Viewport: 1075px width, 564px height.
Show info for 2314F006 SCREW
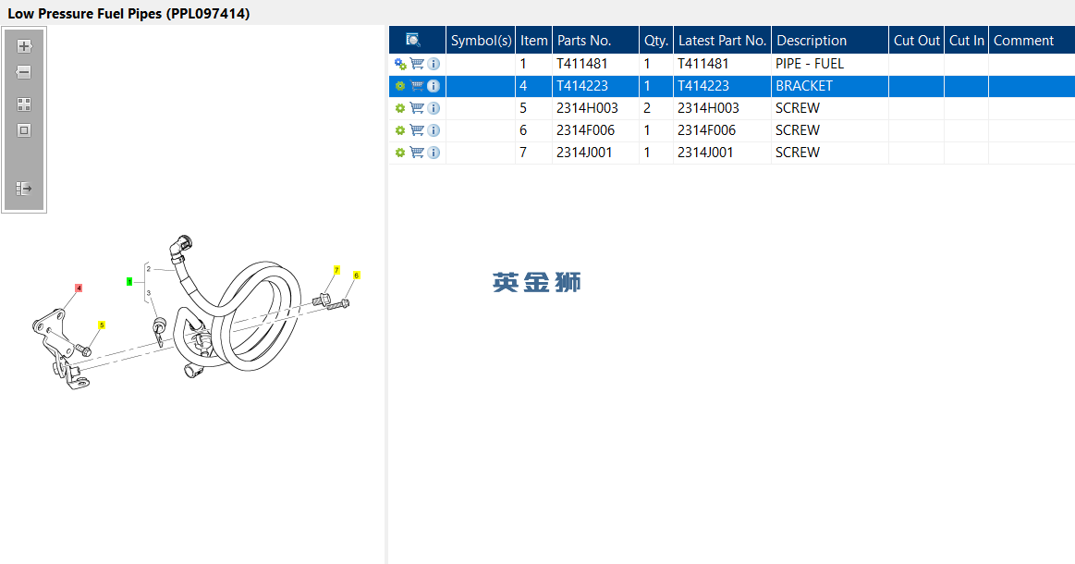click(x=434, y=130)
